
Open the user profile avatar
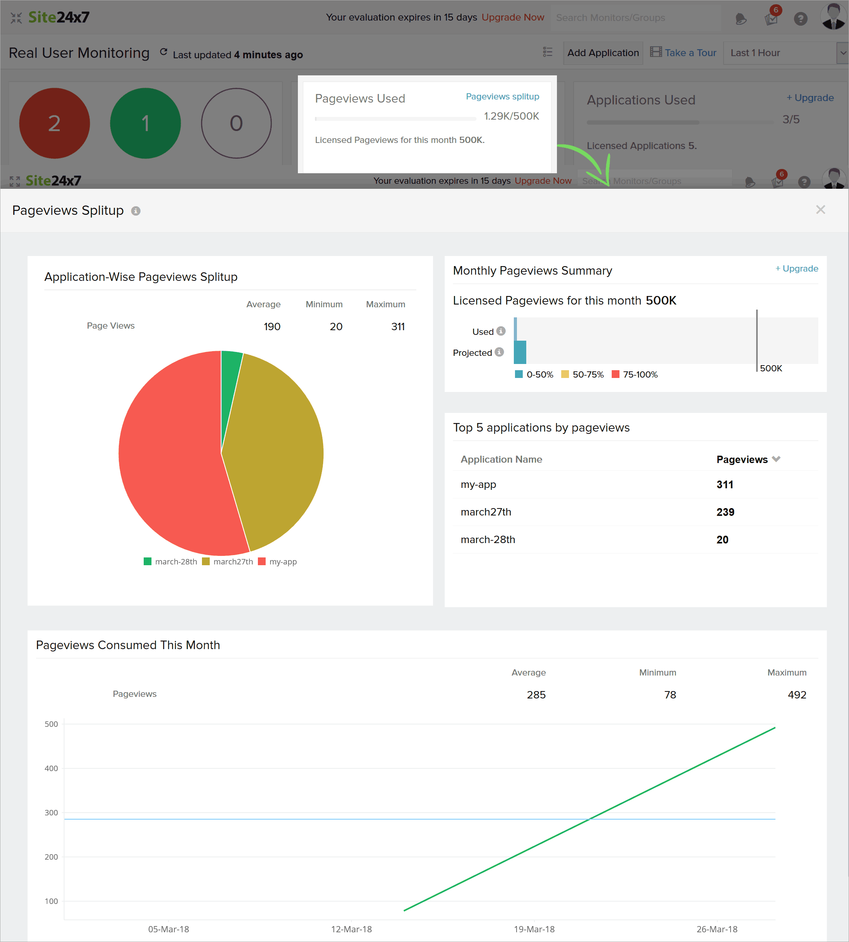tap(833, 17)
